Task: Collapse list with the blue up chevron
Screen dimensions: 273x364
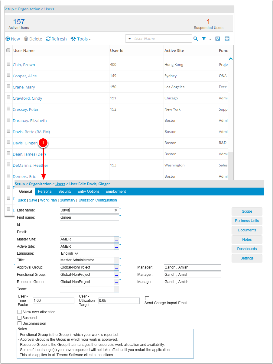Action: 231,59
